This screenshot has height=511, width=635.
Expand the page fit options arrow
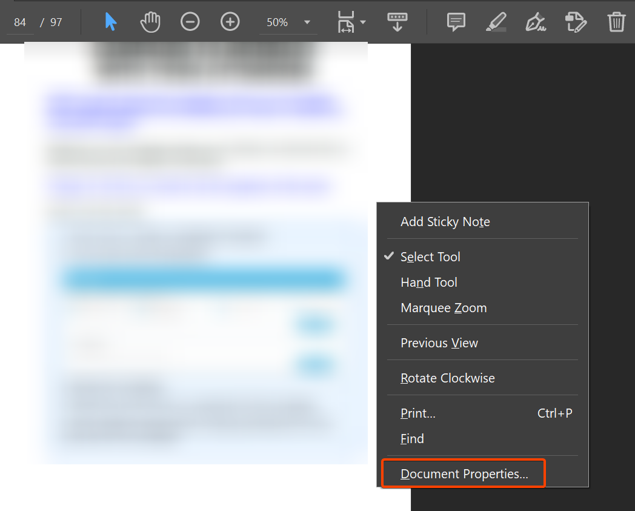tap(362, 22)
